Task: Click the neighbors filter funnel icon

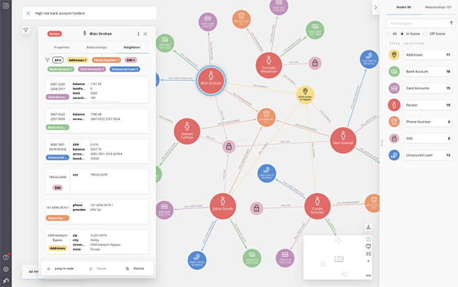Action: (47, 60)
